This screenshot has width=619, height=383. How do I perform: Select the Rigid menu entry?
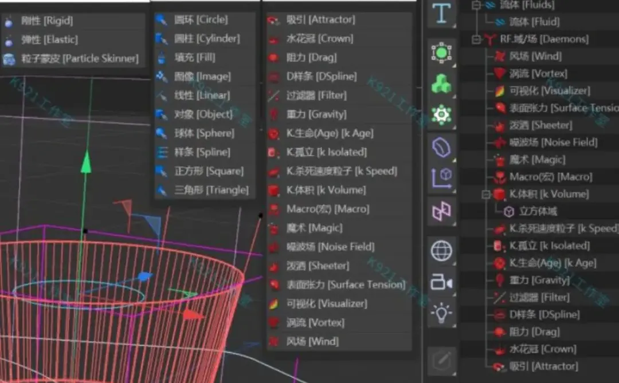[73, 21]
